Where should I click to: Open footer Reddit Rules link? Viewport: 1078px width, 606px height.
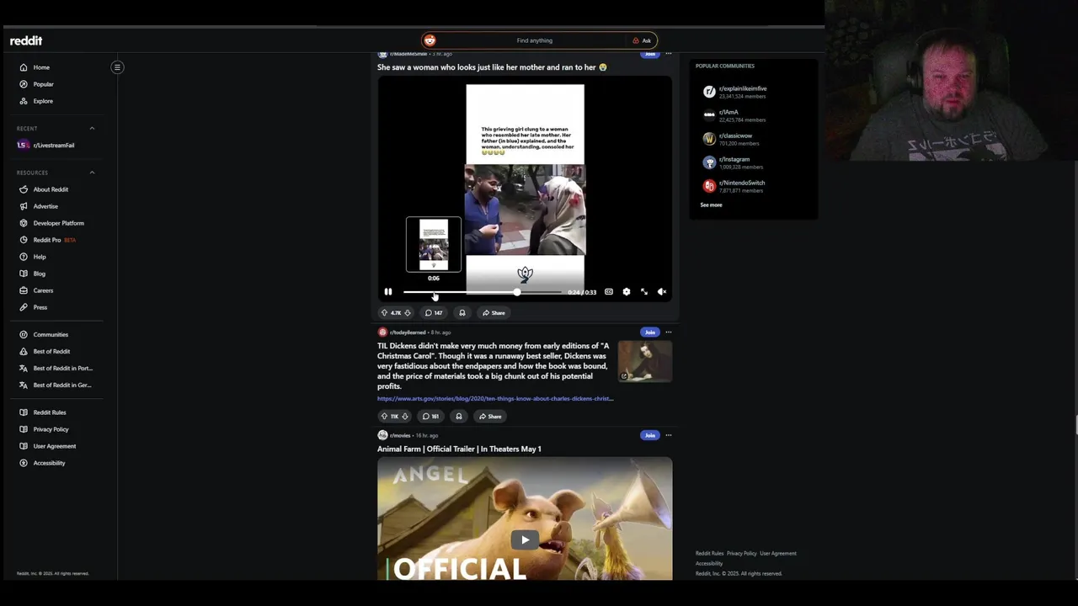(x=709, y=554)
